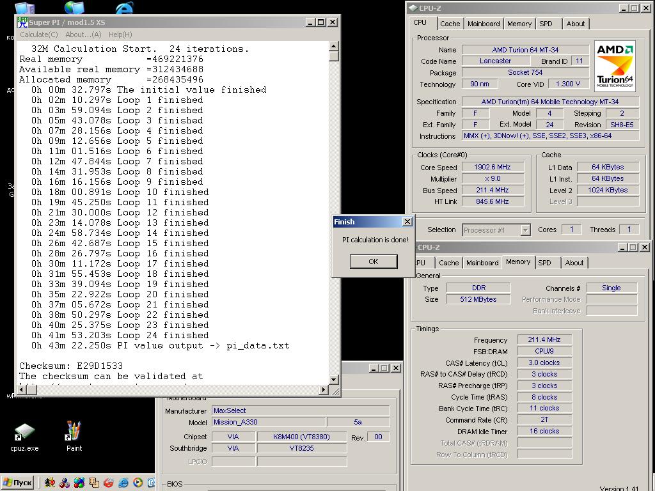
Task: Click the Super PI horizontal scroll thumb
Action: coord(32,389)
